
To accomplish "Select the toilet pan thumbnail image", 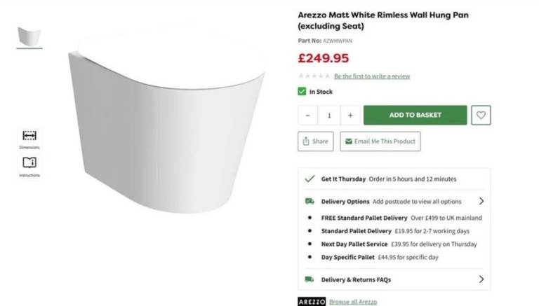I will pos(29,36).
